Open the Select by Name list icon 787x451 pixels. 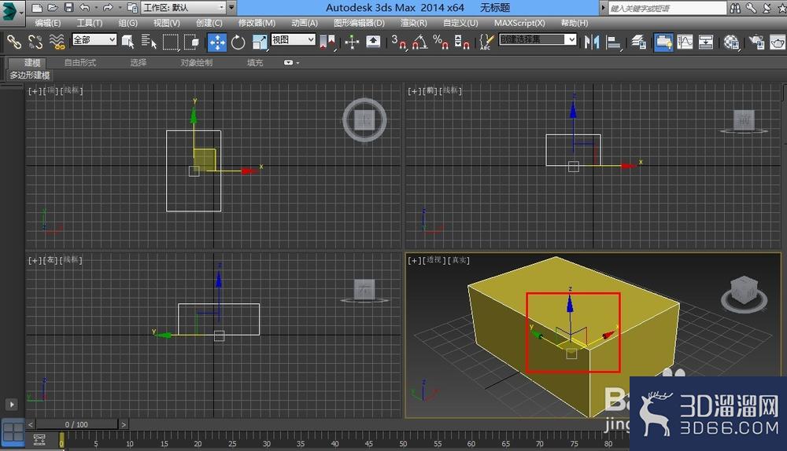click(x=149, y=42)
